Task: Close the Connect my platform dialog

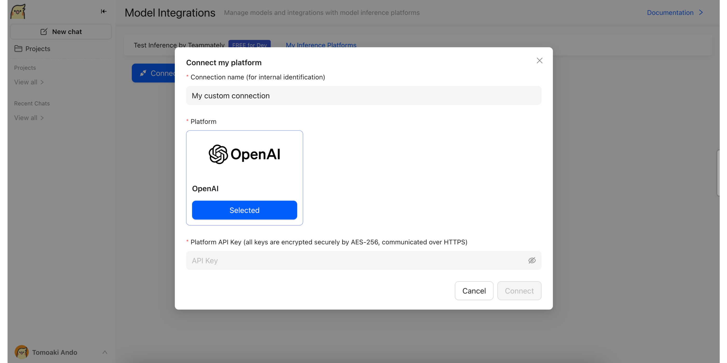Action: [x=539, y=61]
